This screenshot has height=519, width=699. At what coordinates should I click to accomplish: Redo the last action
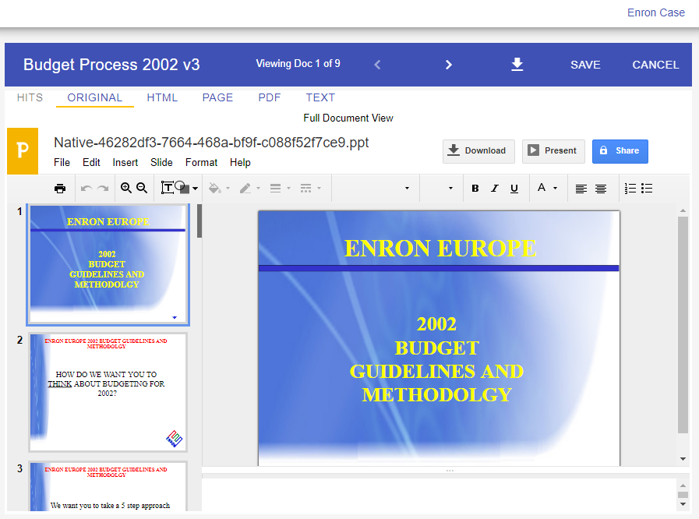[x=103, y=188]
